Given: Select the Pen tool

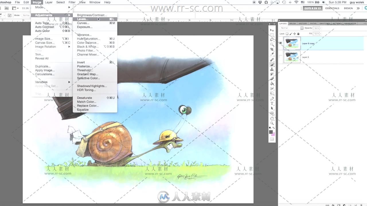Looking at the screenshot, I should pos(272,98).
